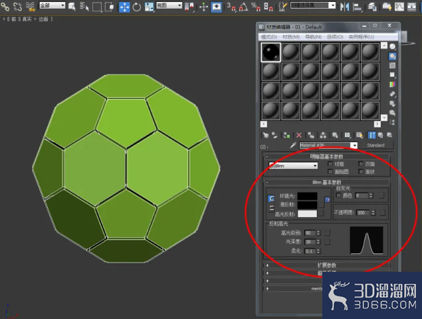Select the first black material sample slot
Image resolution: width=422 pixels, height=319 pixels.
click(x=270, y=53)
